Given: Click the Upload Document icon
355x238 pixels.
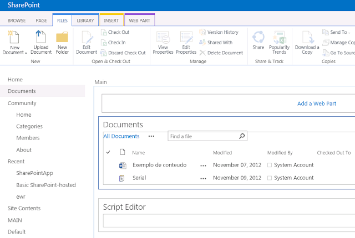Looking at the screenshot, I should [41, 38].
